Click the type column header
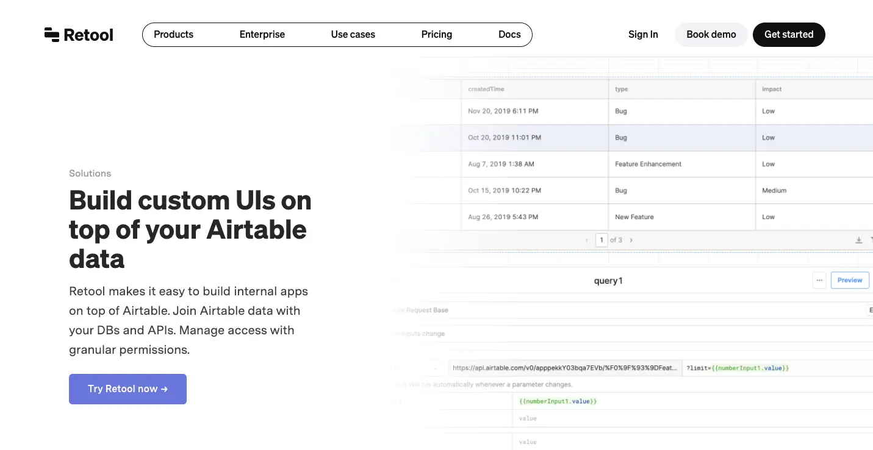The height and width of the screenshot is (450, 873). 682,89
